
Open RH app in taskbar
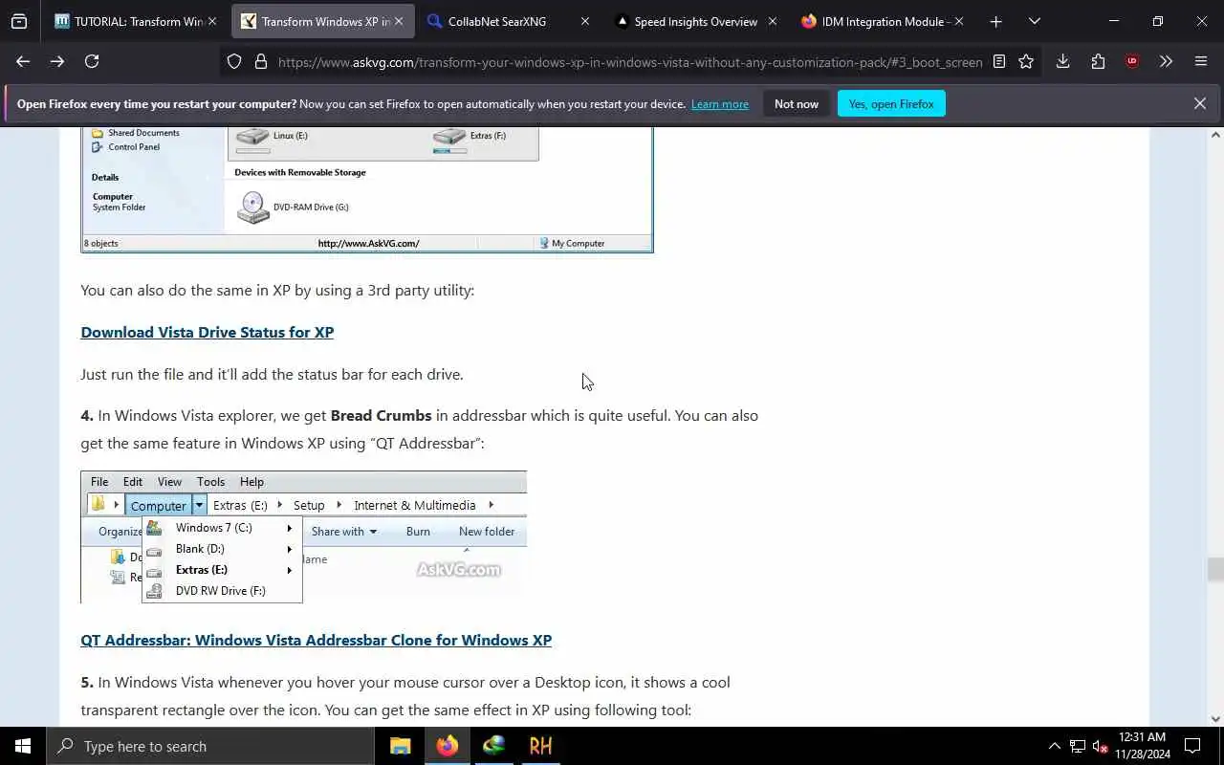point(541,746)
